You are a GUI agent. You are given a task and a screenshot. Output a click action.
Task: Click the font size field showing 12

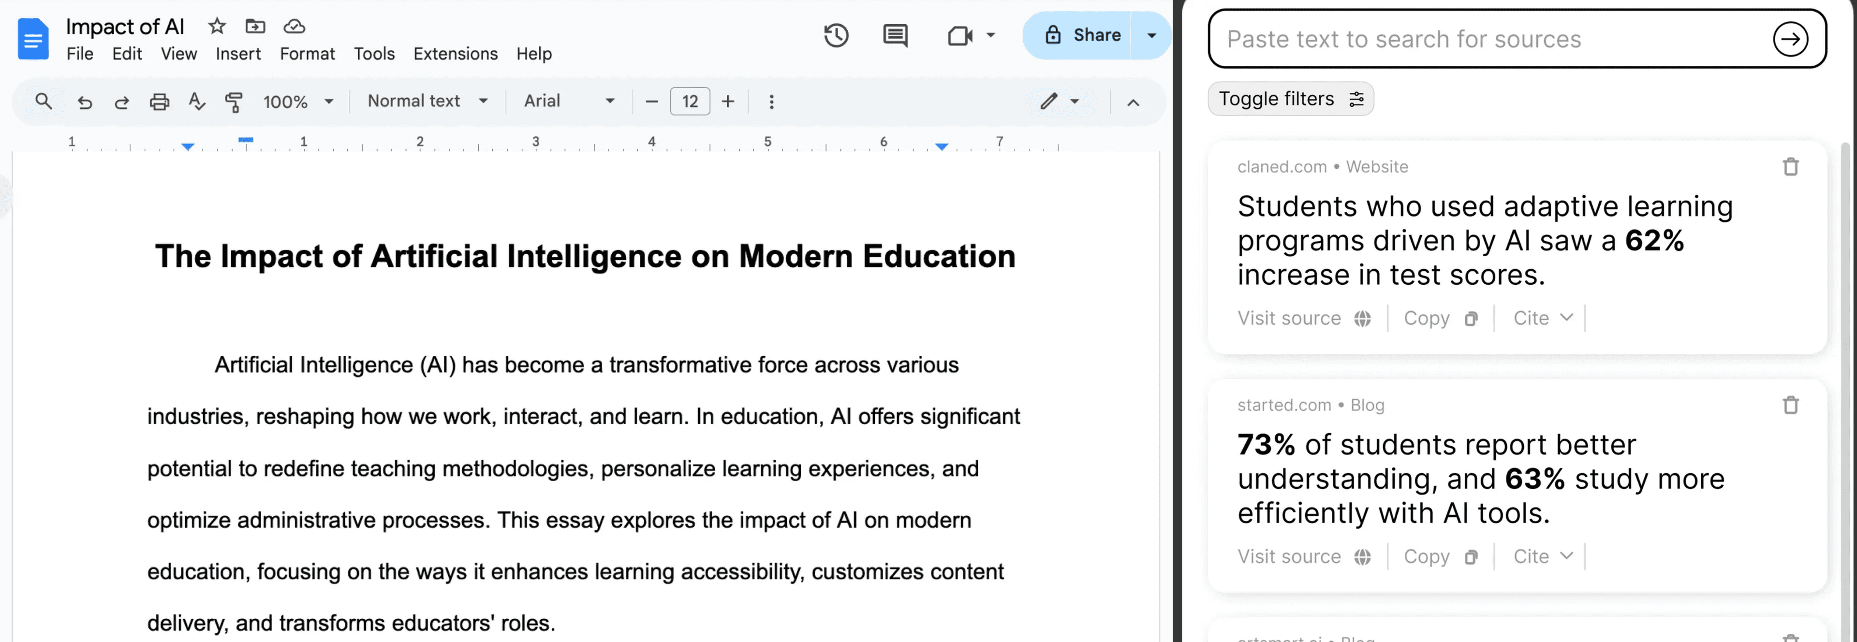tap(690, 102)
